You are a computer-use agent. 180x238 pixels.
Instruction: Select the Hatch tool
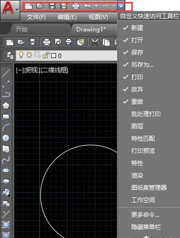click(x=6, y=225)
